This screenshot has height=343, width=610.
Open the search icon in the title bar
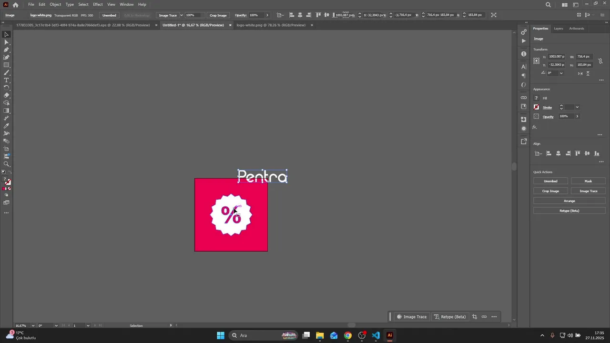(x=548, y=5)
